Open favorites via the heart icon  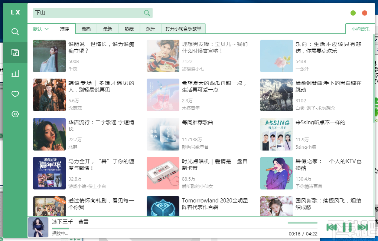pos(15,94)
